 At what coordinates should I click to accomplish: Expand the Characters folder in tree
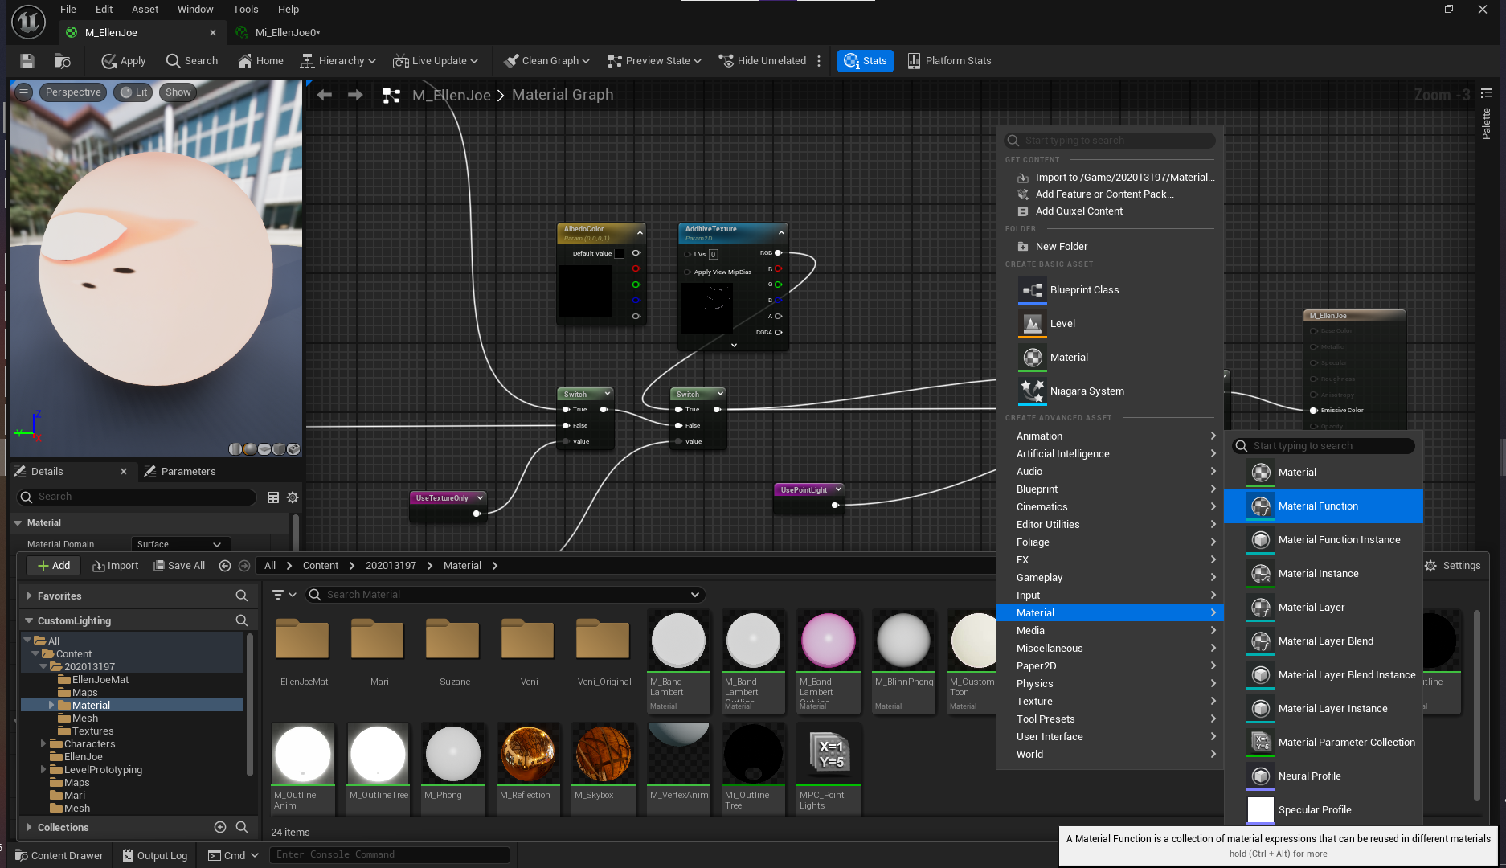[43, 744]
